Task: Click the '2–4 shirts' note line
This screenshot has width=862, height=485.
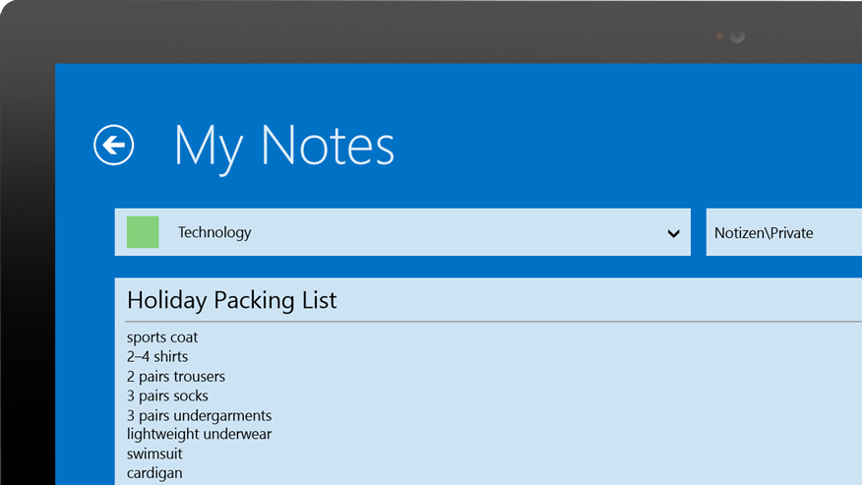Action: [x=157, y=356]
